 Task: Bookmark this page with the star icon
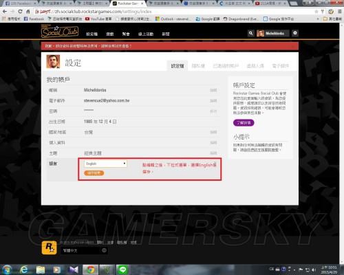tap(316, 11)
